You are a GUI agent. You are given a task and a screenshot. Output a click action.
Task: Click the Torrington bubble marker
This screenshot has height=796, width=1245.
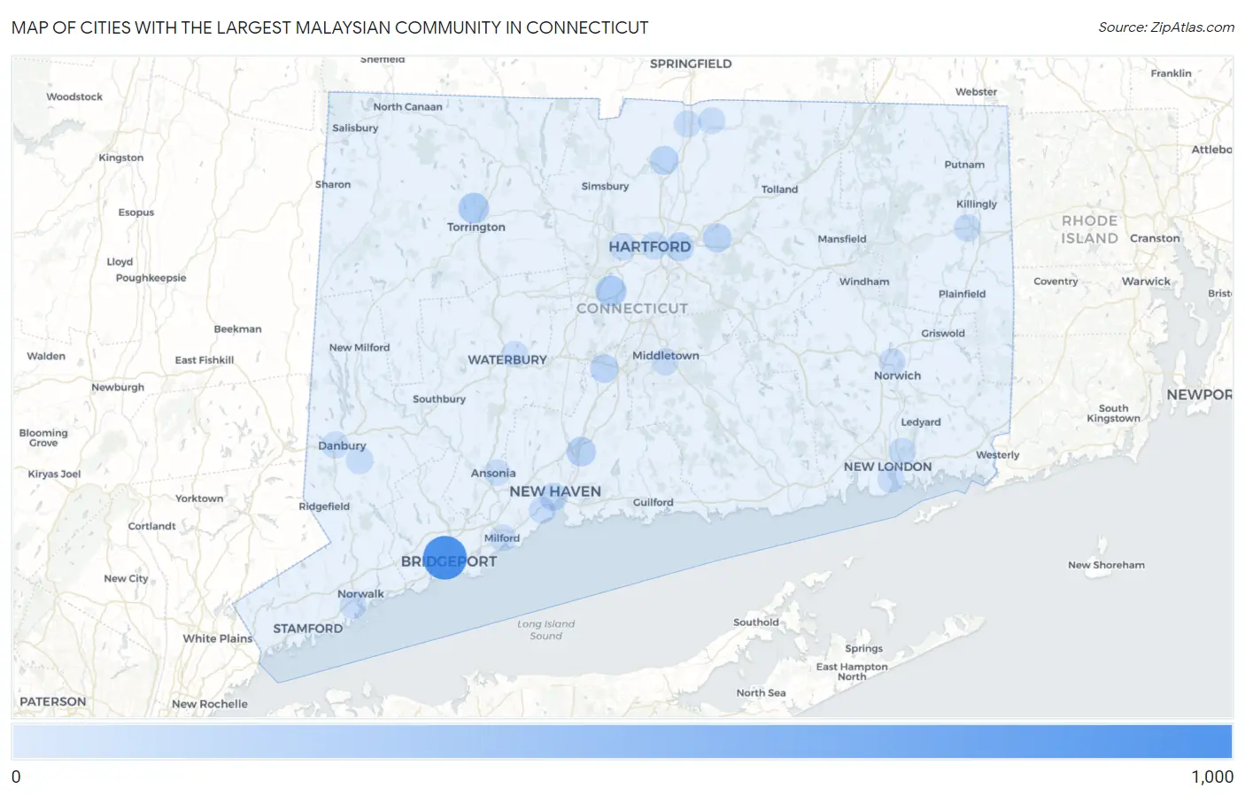[474, 208]
